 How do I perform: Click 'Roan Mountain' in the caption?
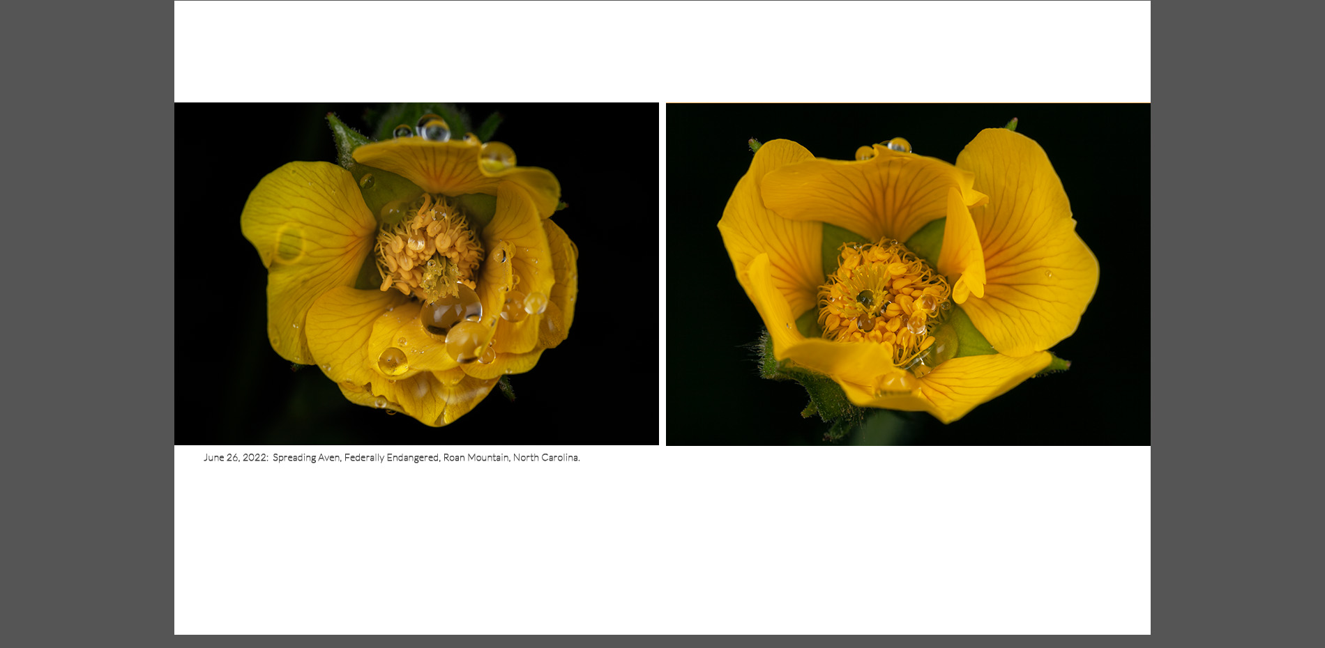pyautogui.click(x=476, y=458)
